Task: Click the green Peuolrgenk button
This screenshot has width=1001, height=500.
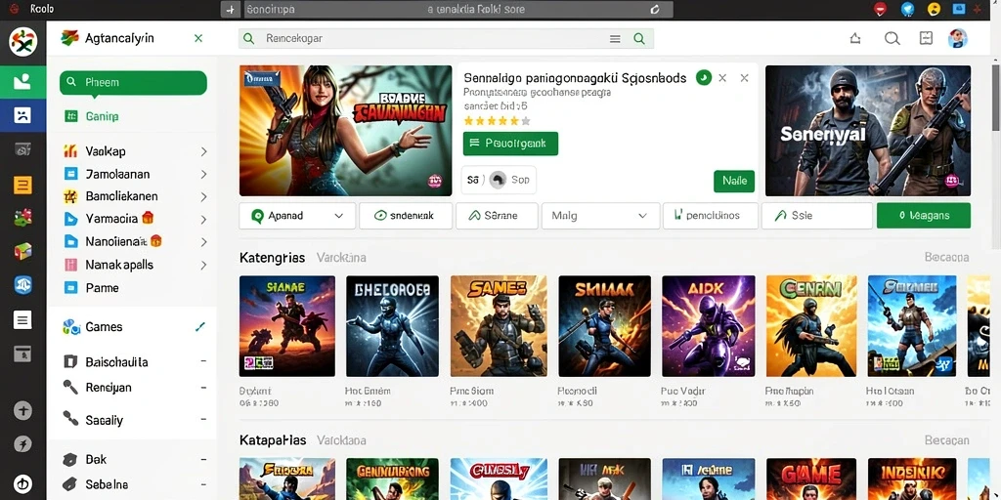Action: [x=510, y=144]
